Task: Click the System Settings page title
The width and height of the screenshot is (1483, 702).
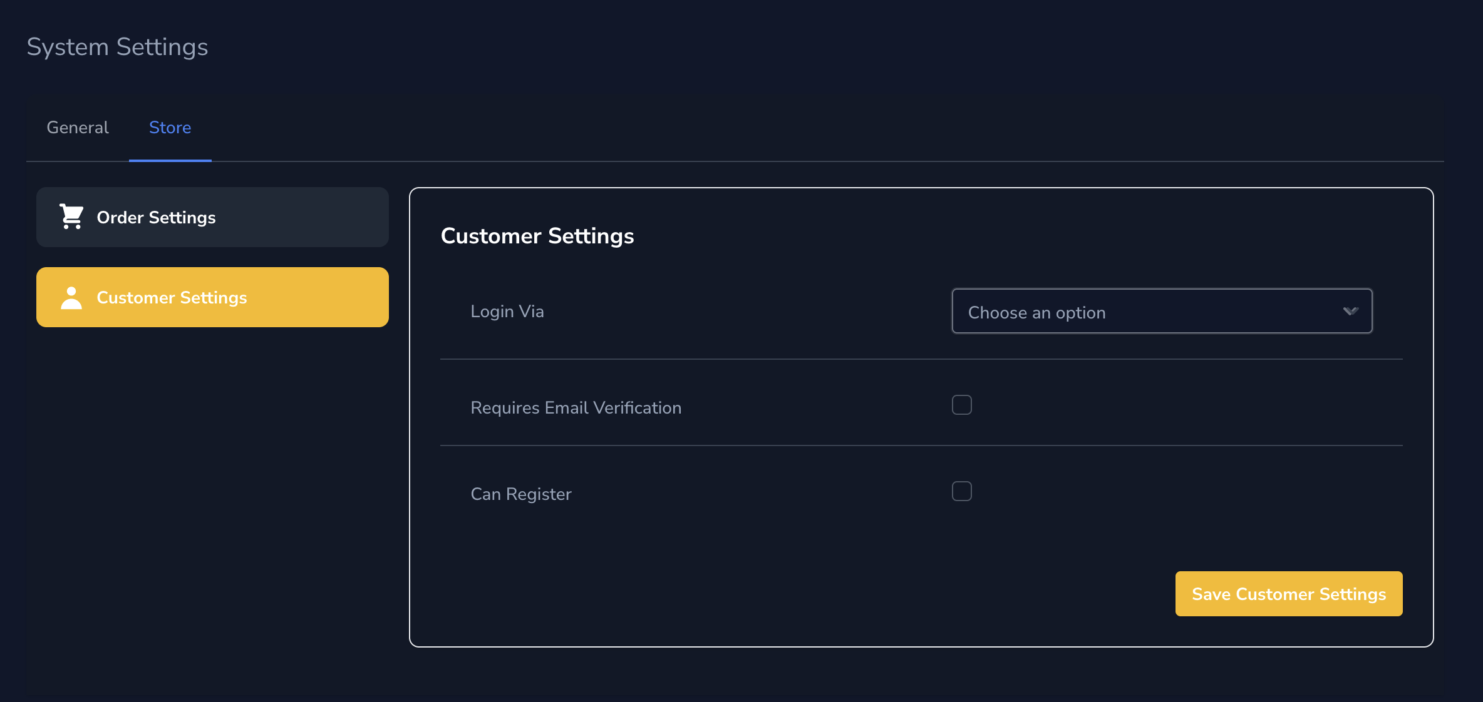Action: click(117, 47)
